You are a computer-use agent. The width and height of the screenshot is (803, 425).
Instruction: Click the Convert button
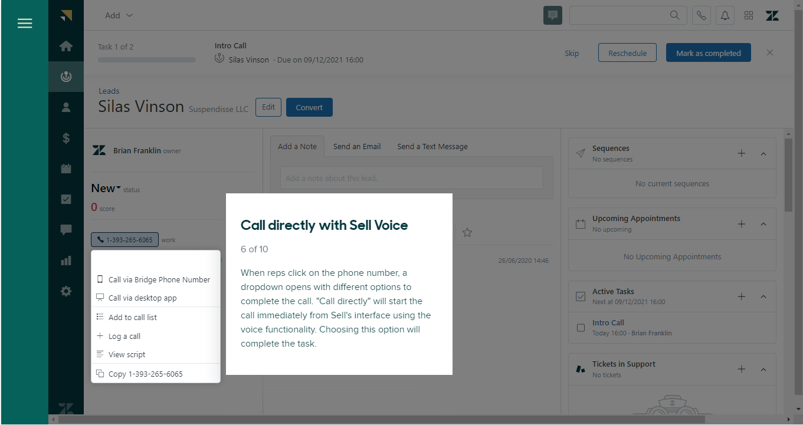(x=309, y=107)
